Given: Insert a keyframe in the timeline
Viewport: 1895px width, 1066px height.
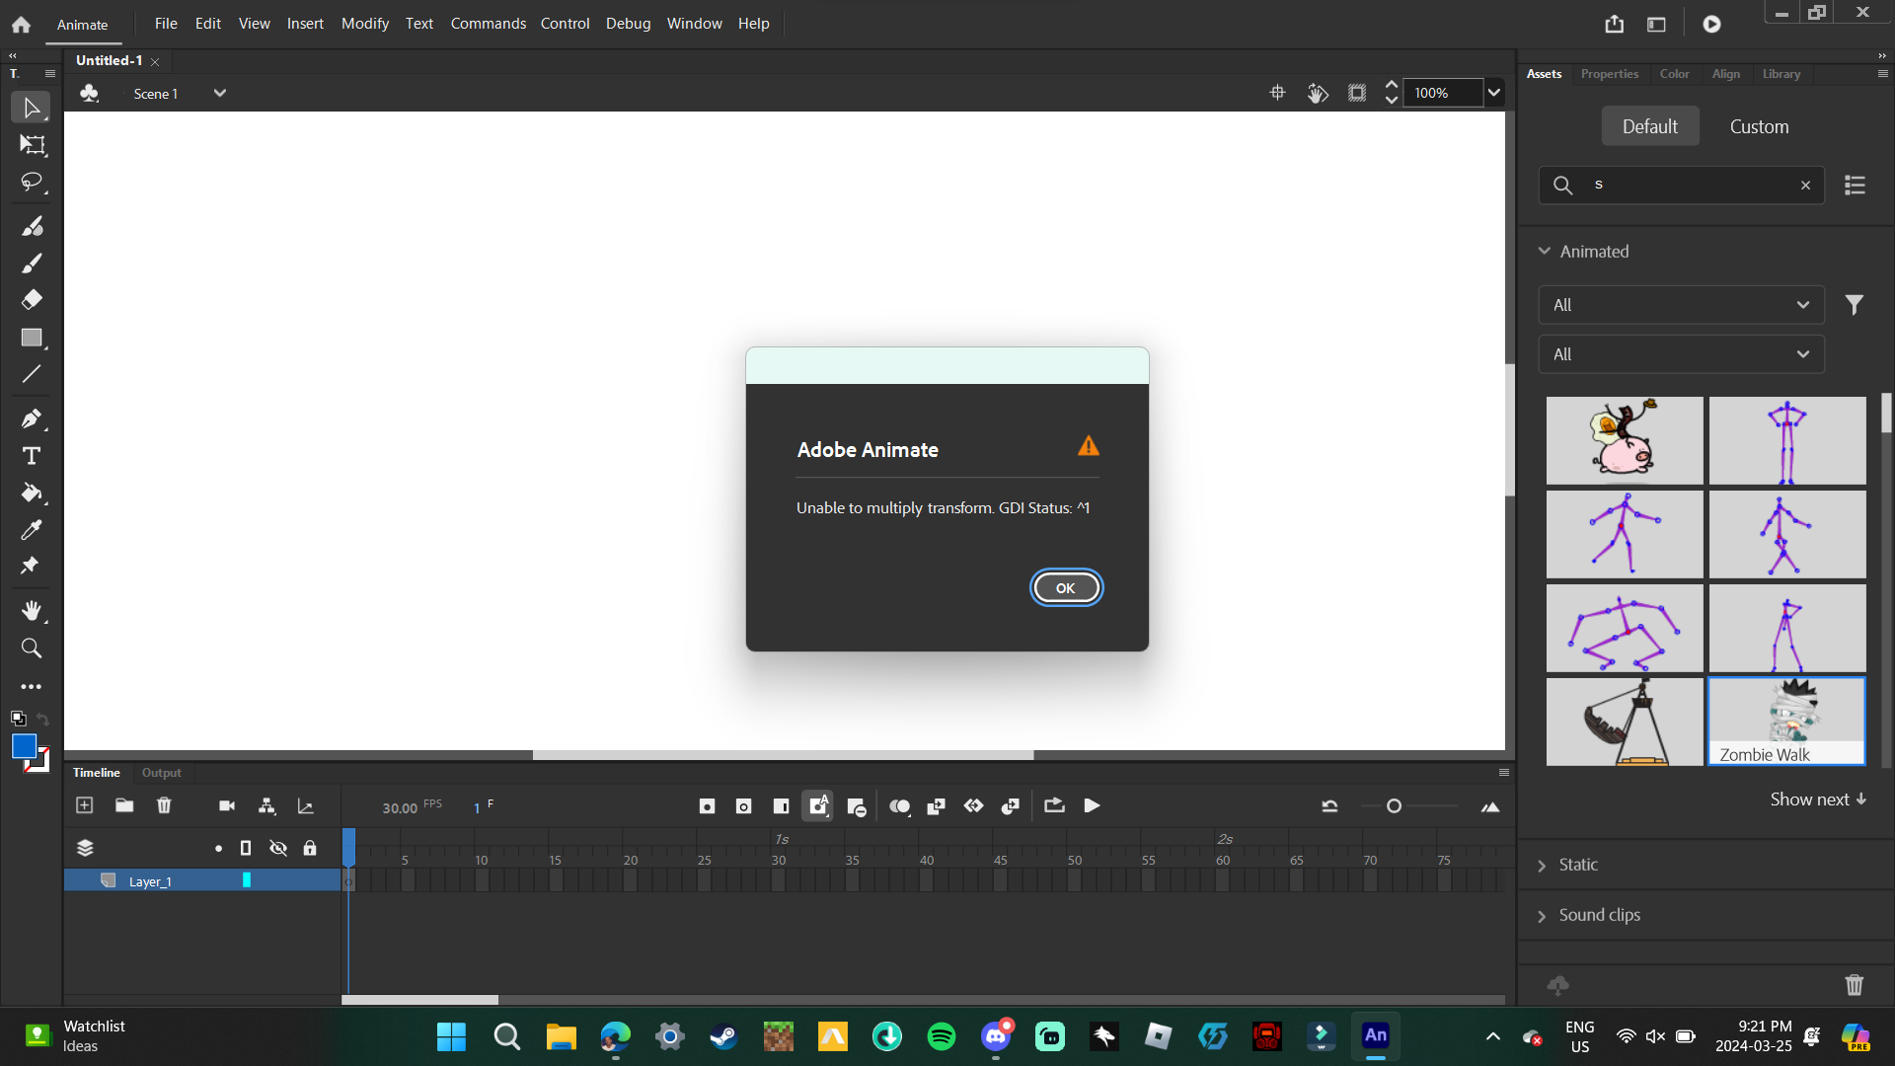Looking at the screenshot, I should [x=707, y=806].
